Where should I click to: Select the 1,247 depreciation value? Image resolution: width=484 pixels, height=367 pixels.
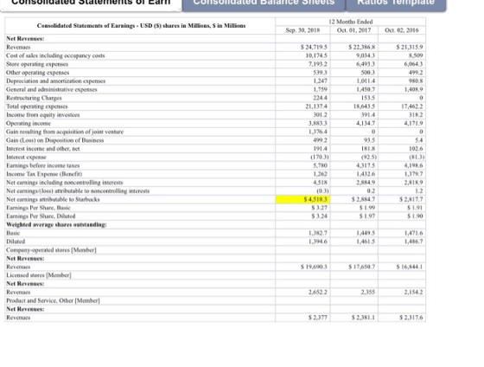(320, 81)
